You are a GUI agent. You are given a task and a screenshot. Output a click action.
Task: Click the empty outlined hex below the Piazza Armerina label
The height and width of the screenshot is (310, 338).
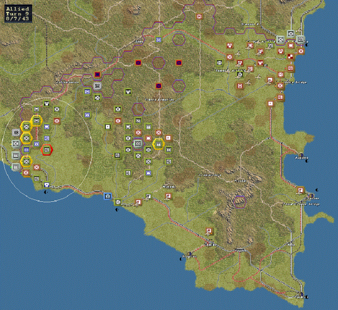coord(138,109)
